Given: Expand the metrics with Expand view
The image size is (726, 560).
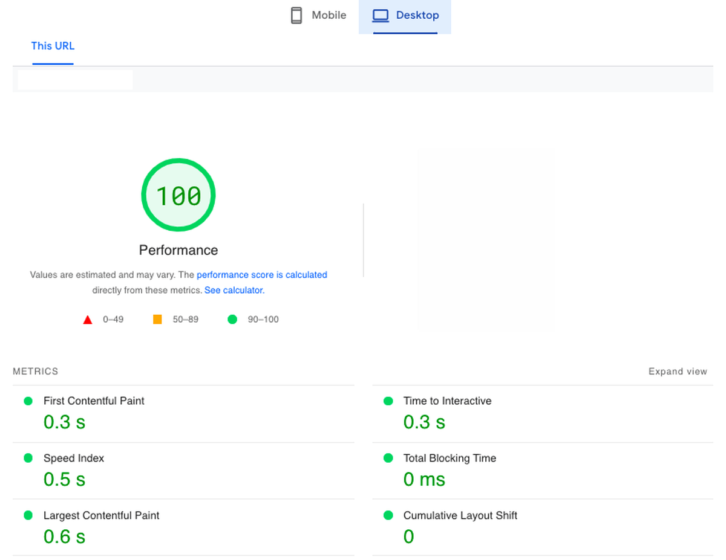Looking at the screenshot, I should pos(678,371).
